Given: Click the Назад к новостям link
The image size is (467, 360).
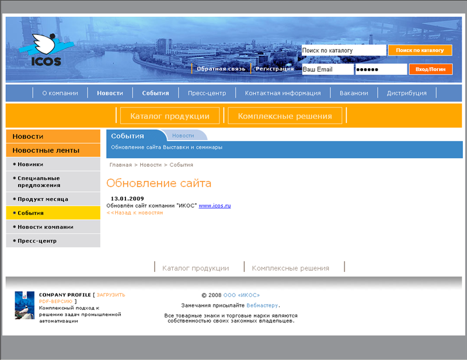Looking at the screenshot, I should pyautogui.click(x=135, y=213).
